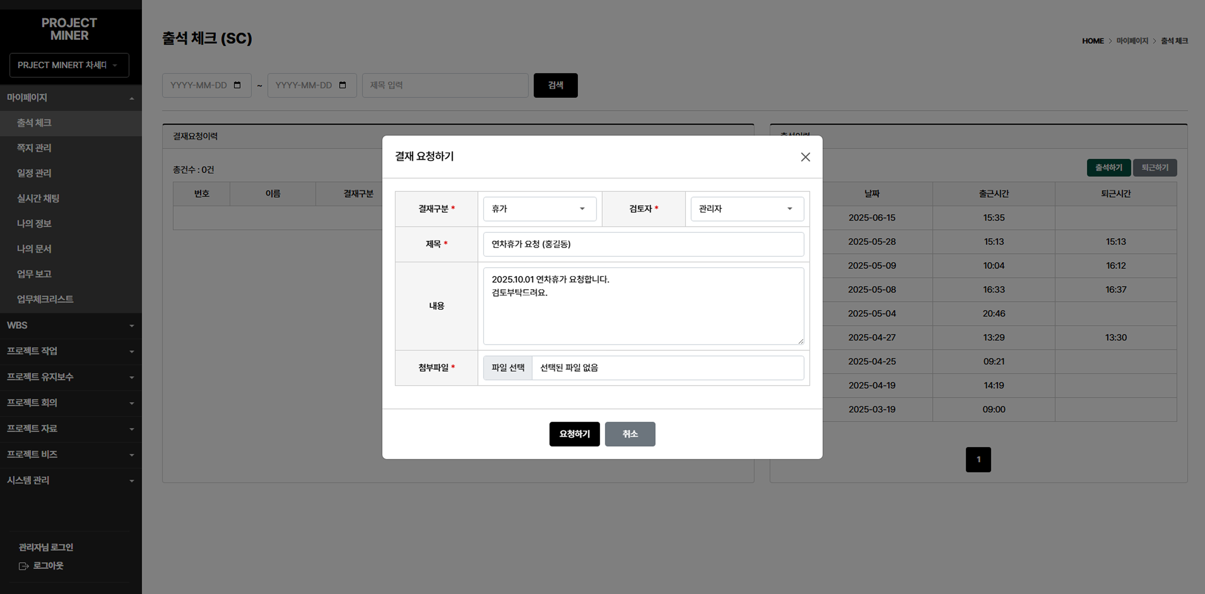Image resolution: width=1205 pixels, height=594 pixels.
Task: Open the 검토자 관리자 dropdown
Action: click(747, 209)
